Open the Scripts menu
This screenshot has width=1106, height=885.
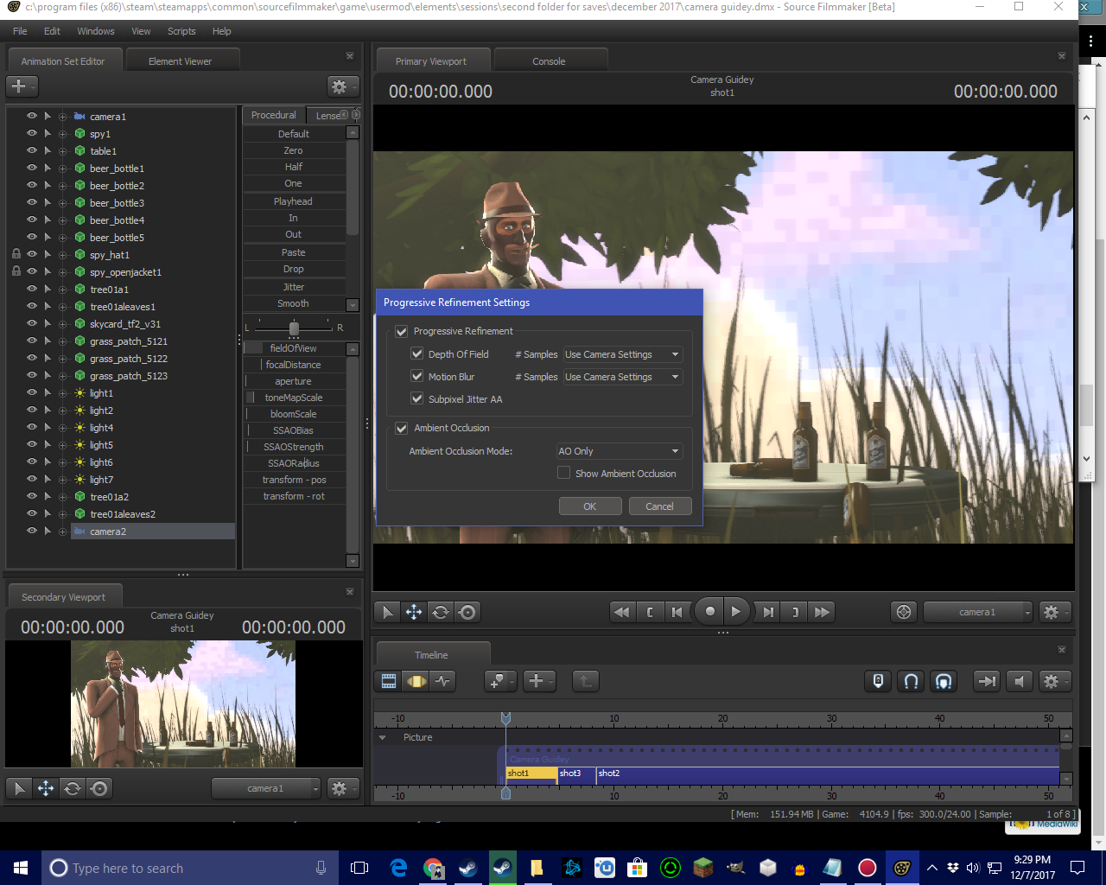point(181,31)
